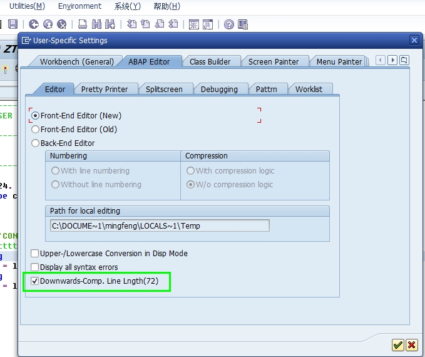Open the 帮助(H) menu
Screen dimensions: 425x357
tap(166, 6)
